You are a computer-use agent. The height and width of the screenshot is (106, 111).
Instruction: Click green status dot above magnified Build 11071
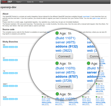tap(57, 33)
